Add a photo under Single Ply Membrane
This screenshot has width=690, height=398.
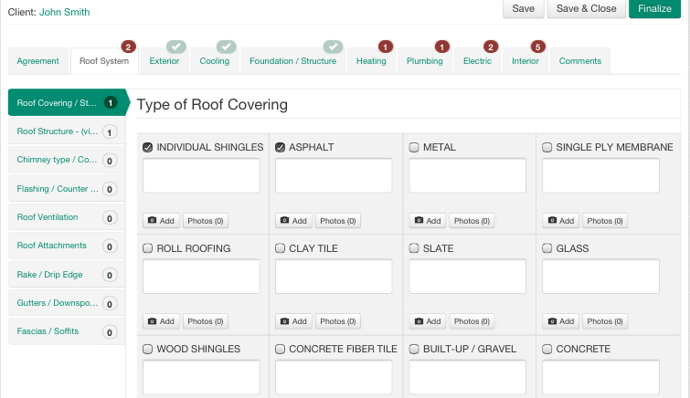pos(561,221)
